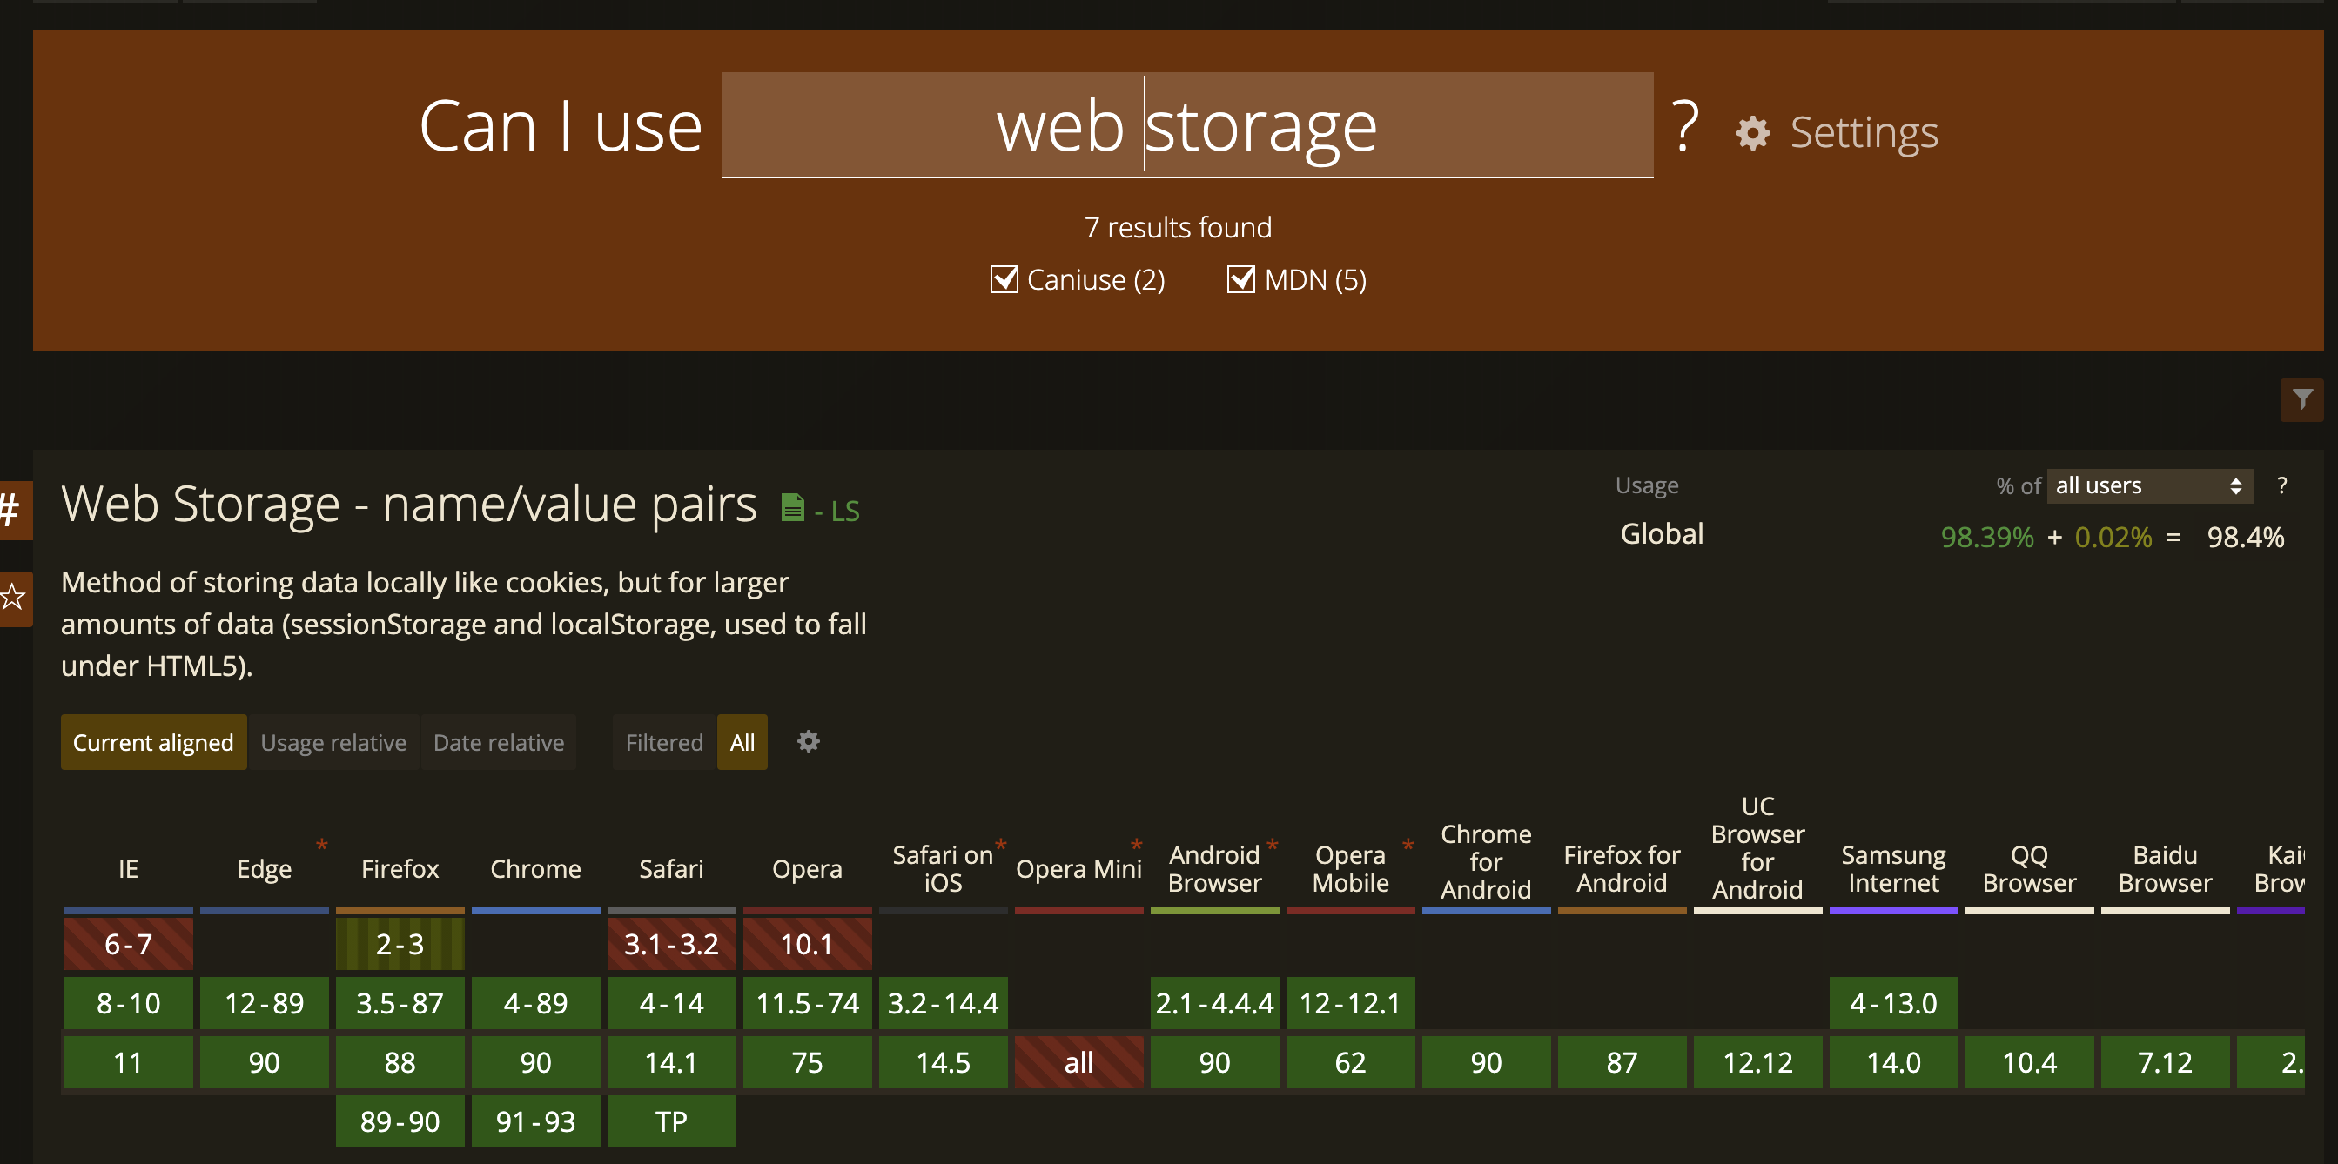Click the table view gear icon

point(808,741)
